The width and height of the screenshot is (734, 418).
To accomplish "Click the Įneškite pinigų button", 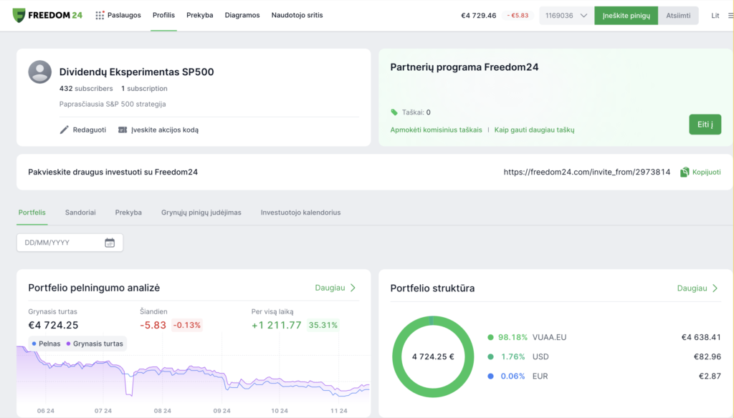I will [626, 16].
